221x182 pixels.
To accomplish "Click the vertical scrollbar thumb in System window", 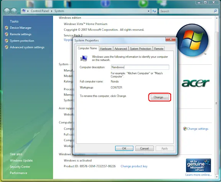I will tap(216, 103).
